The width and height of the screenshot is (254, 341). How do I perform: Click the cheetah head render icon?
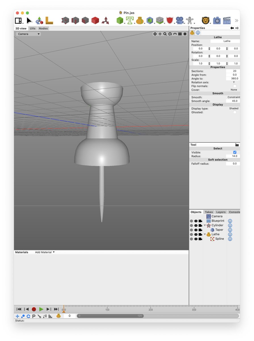click(x=205, y=20)
